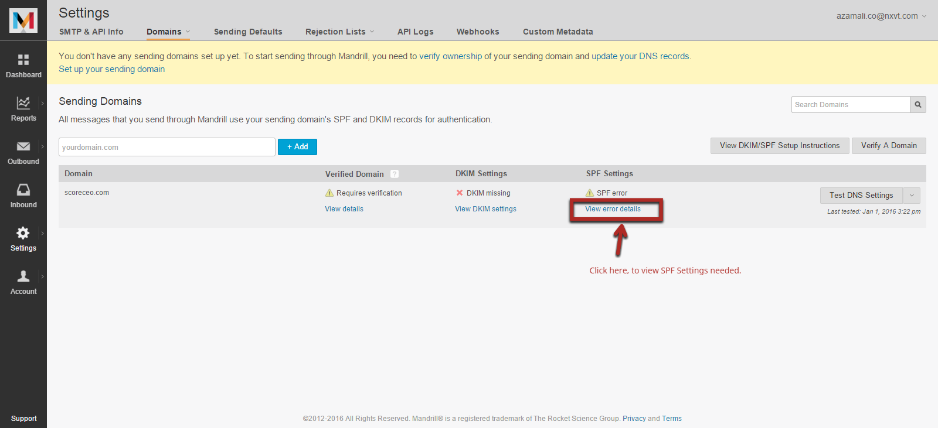This screenshot has width=938, height=428.
Task: Click the search magnifier button
Action: point(918,105)
